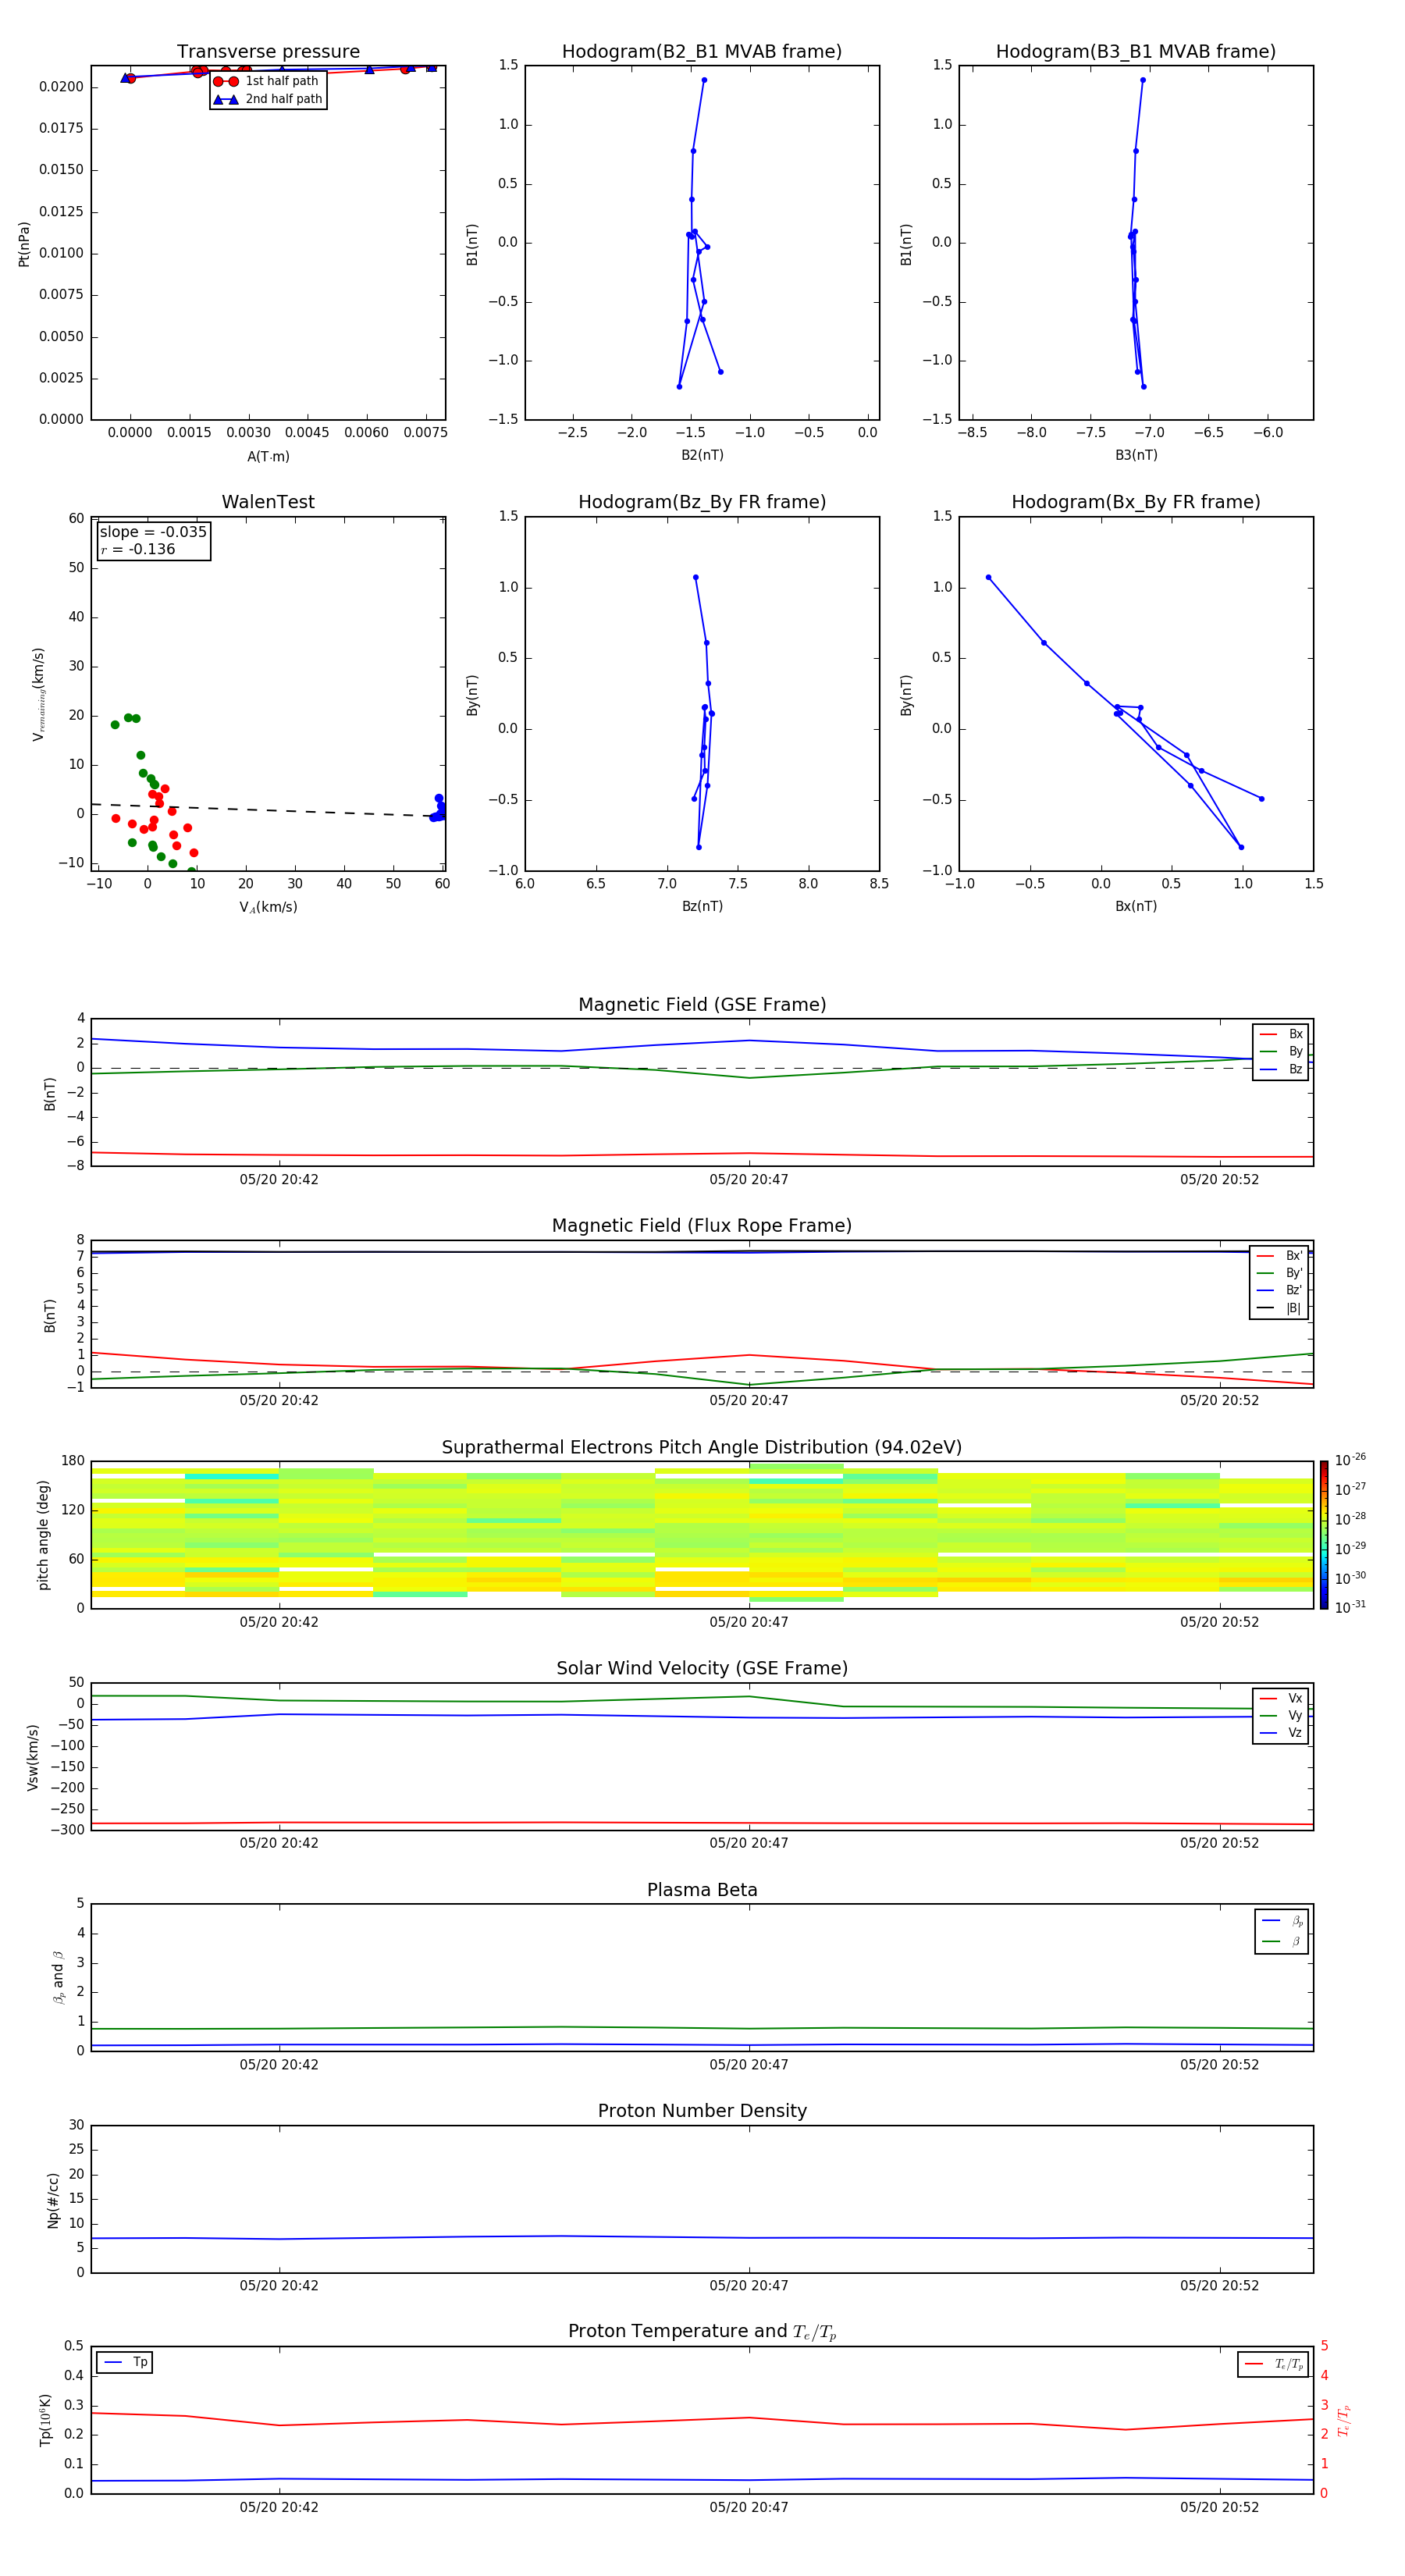Click the B2(nT) axis label
Viewport: 1405px width, 2576px height.
702,455
